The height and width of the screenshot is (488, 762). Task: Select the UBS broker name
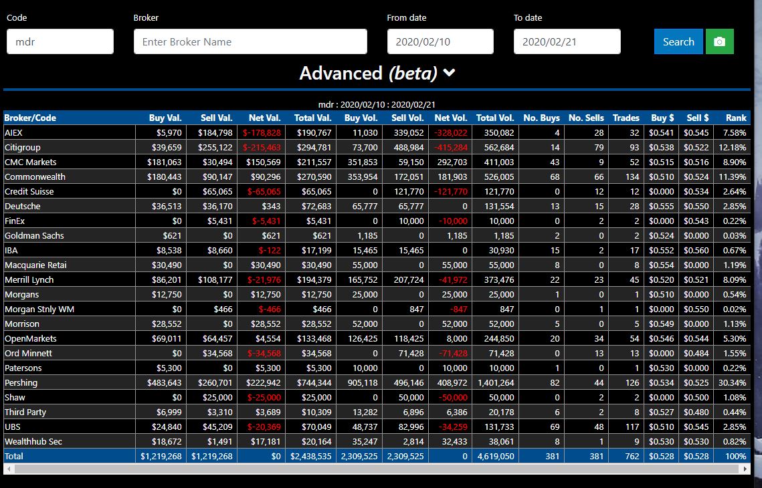[x=13, y=426]
